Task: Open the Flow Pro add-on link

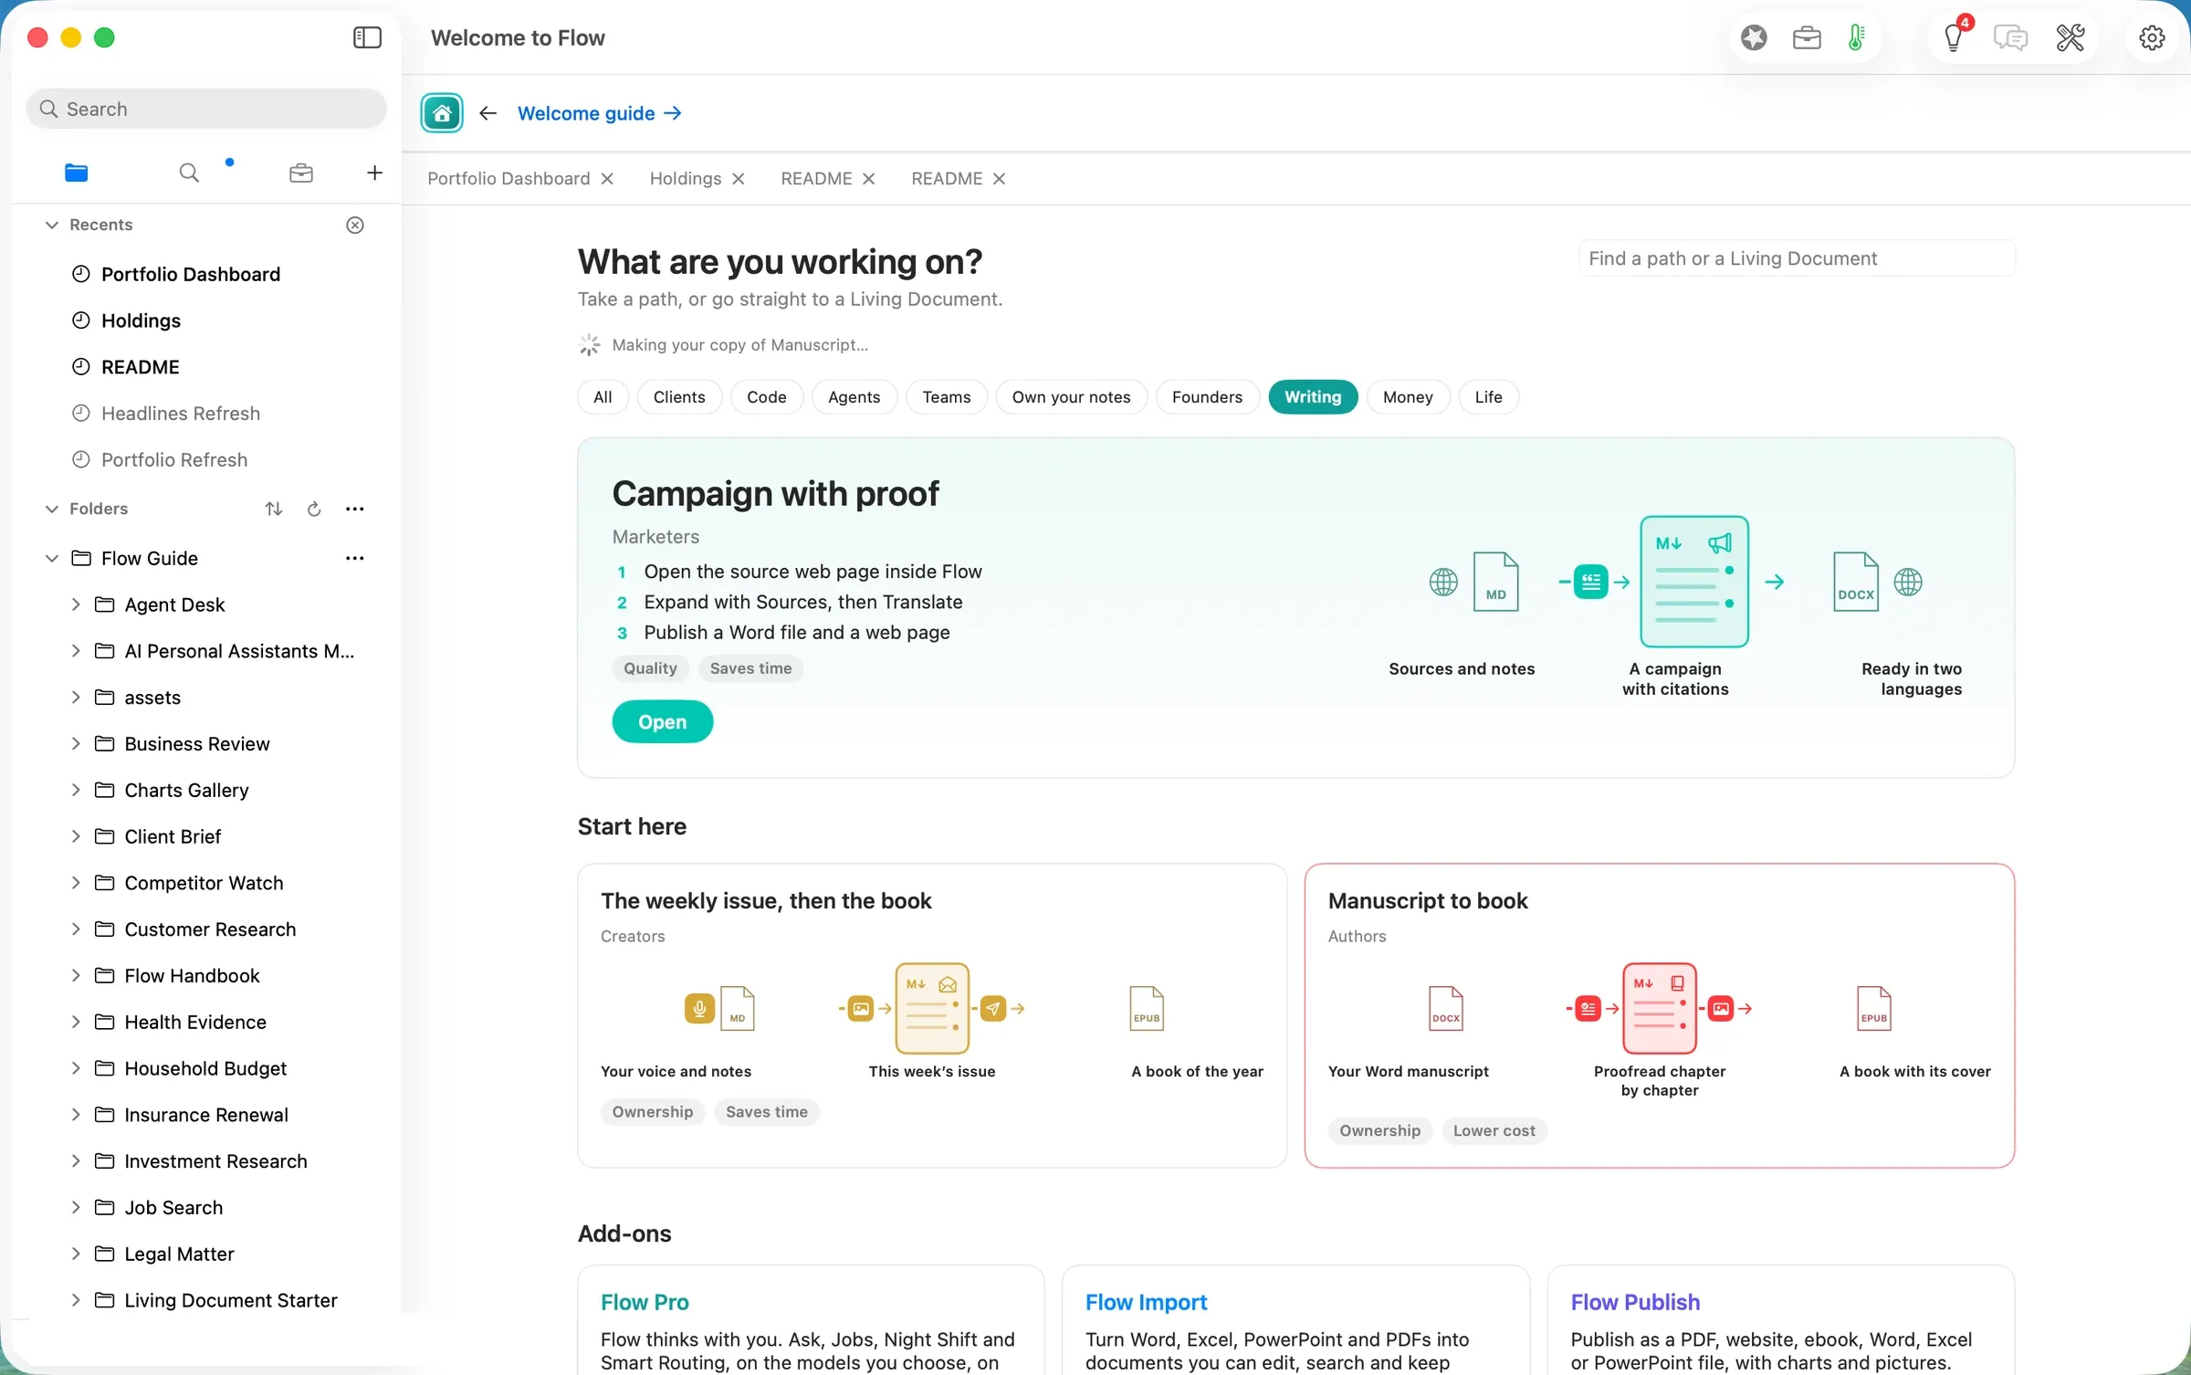Action: point(645,1302)
